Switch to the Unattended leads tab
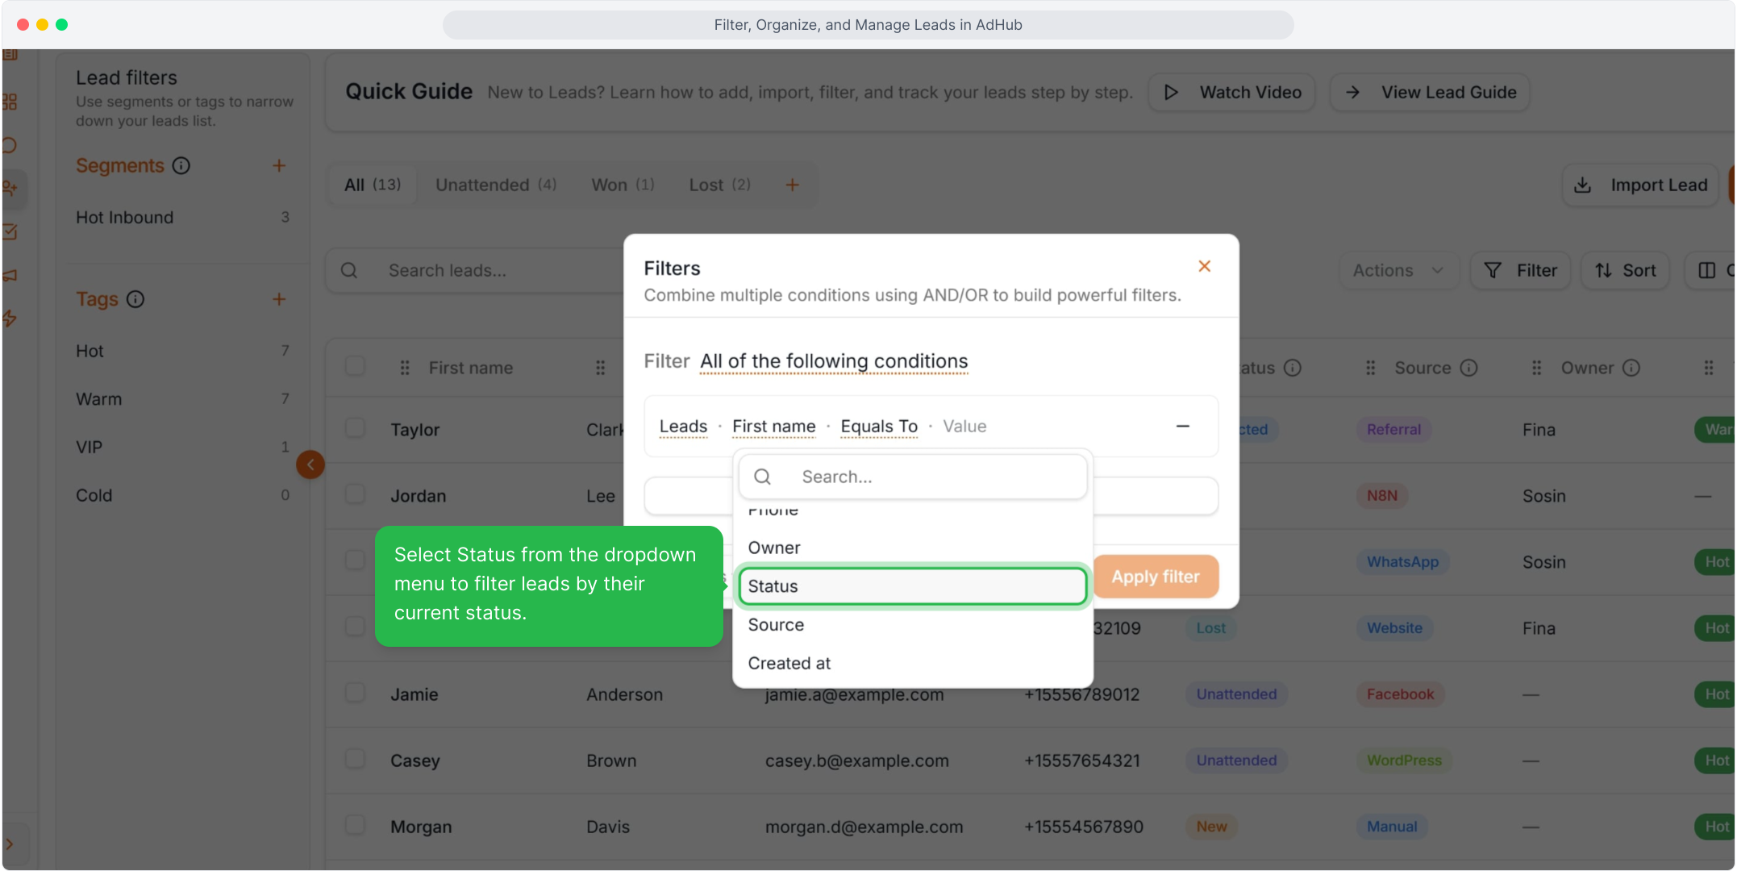The image size is (1737, 871). [x=496, y=185]
